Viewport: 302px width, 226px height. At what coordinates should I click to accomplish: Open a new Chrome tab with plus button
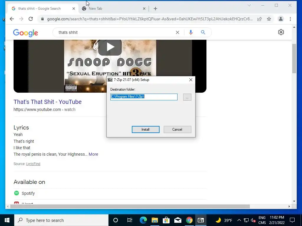click(x=155, y=9)
